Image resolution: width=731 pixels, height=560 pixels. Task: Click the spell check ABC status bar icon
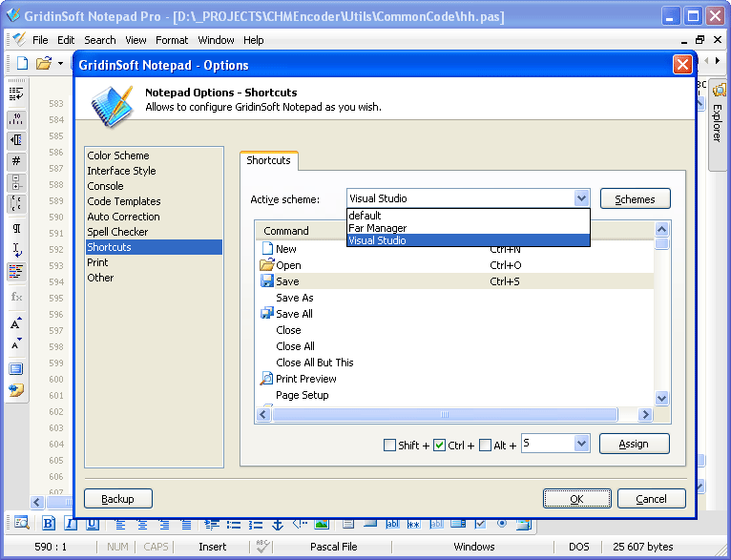(x=262, y=546)
